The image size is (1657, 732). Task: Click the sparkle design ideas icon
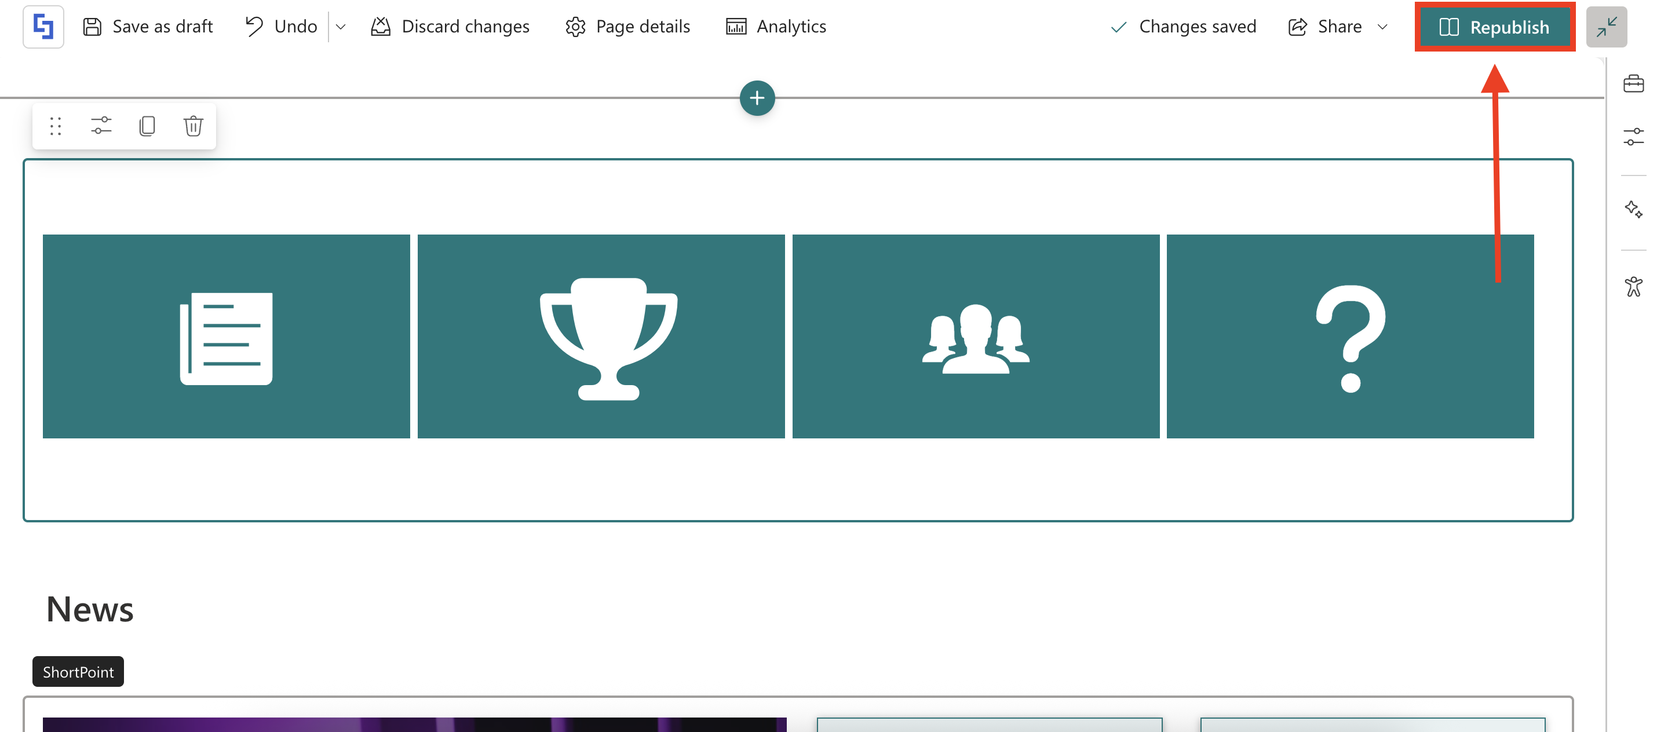1633,209
